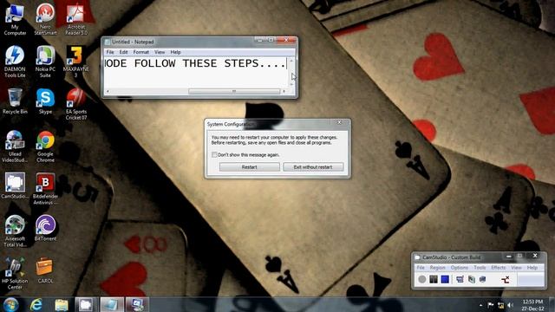
Task: Click the red CamStudio toolbar icon
Action: click(x=505, y=280)
